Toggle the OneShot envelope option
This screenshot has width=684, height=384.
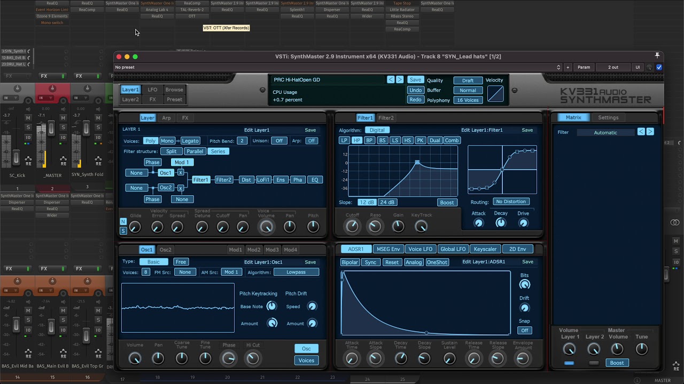coord(437,262)
